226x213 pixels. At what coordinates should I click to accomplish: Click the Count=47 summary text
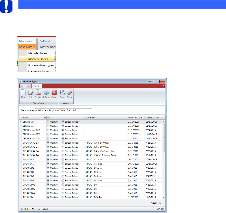156,203
